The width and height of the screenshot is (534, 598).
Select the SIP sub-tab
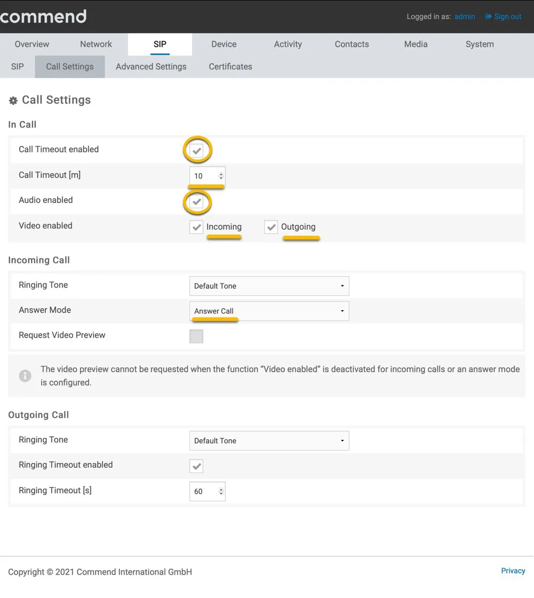point(18,67)
